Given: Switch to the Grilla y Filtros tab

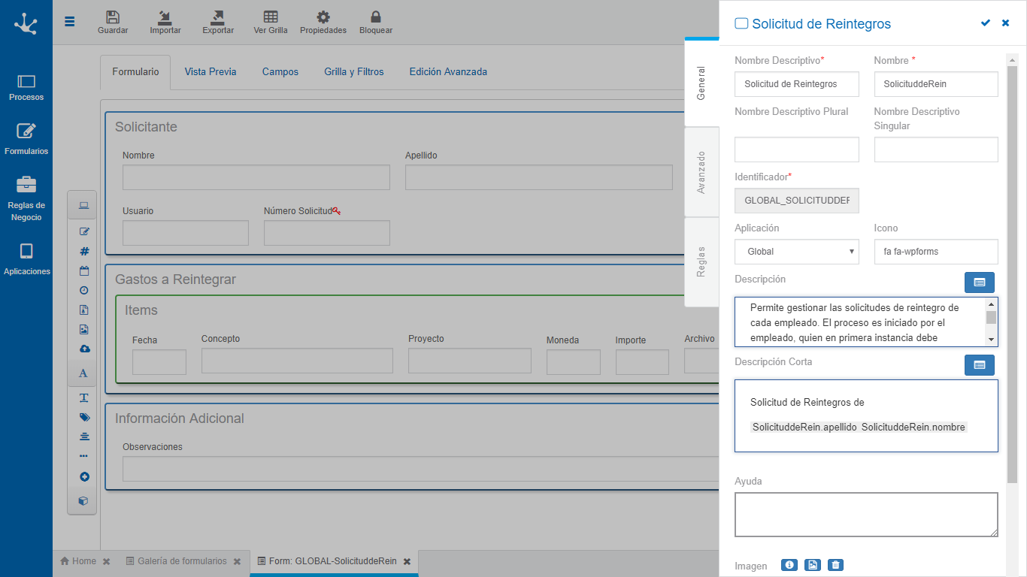Looking at the screenshot, I should (354, 72).
